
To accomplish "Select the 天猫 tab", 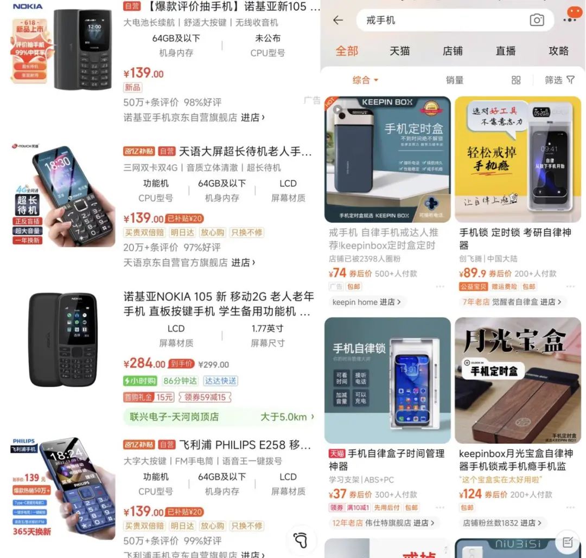I will [x=399, y=51].
